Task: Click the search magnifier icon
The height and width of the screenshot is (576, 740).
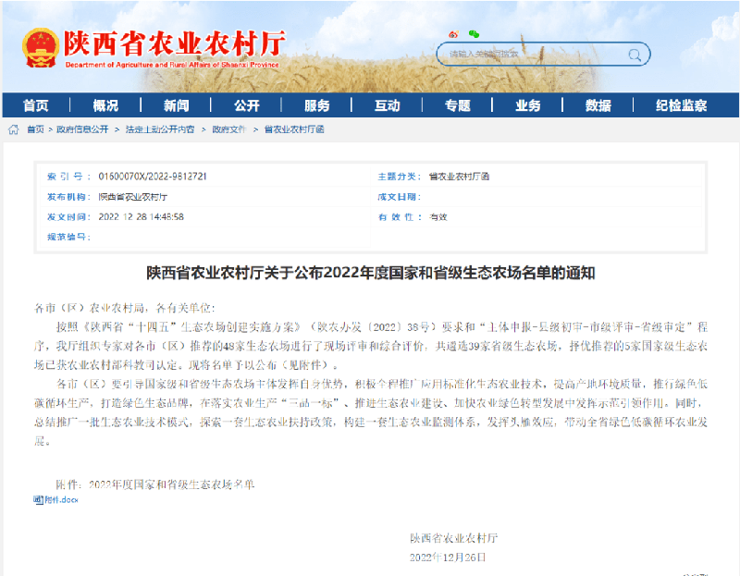Action: pyautogui.click(x=634, y=54)
